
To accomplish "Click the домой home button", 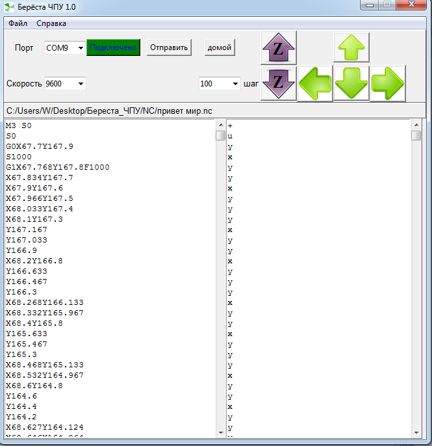I will tap(220, 47).
